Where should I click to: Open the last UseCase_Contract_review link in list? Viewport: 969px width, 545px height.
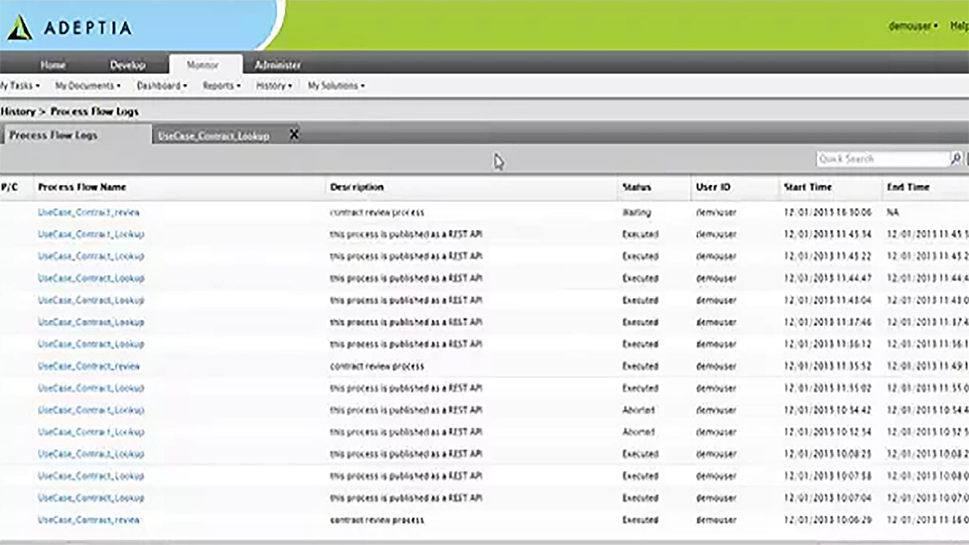pos(89,520)
